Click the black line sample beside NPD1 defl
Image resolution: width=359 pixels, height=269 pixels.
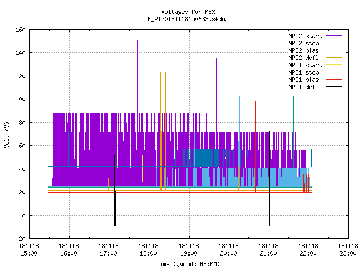334,87
